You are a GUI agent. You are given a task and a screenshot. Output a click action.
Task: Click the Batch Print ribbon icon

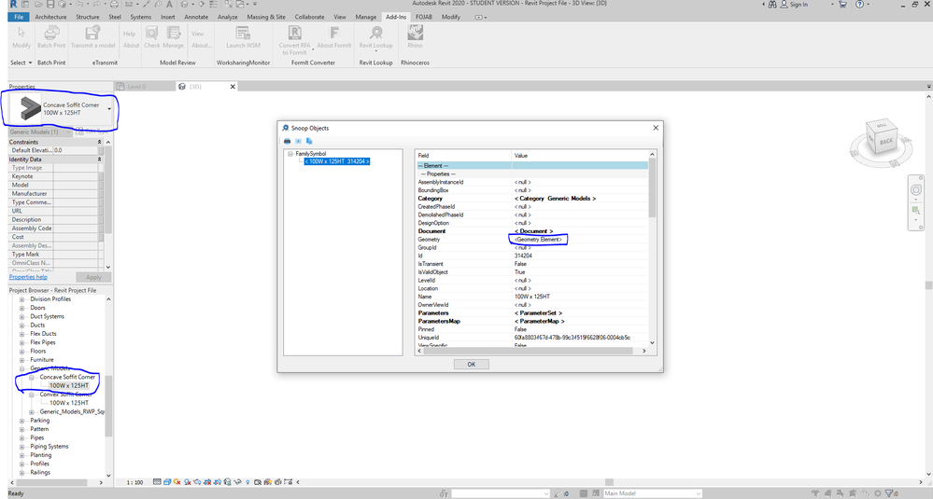coord(51,33)
